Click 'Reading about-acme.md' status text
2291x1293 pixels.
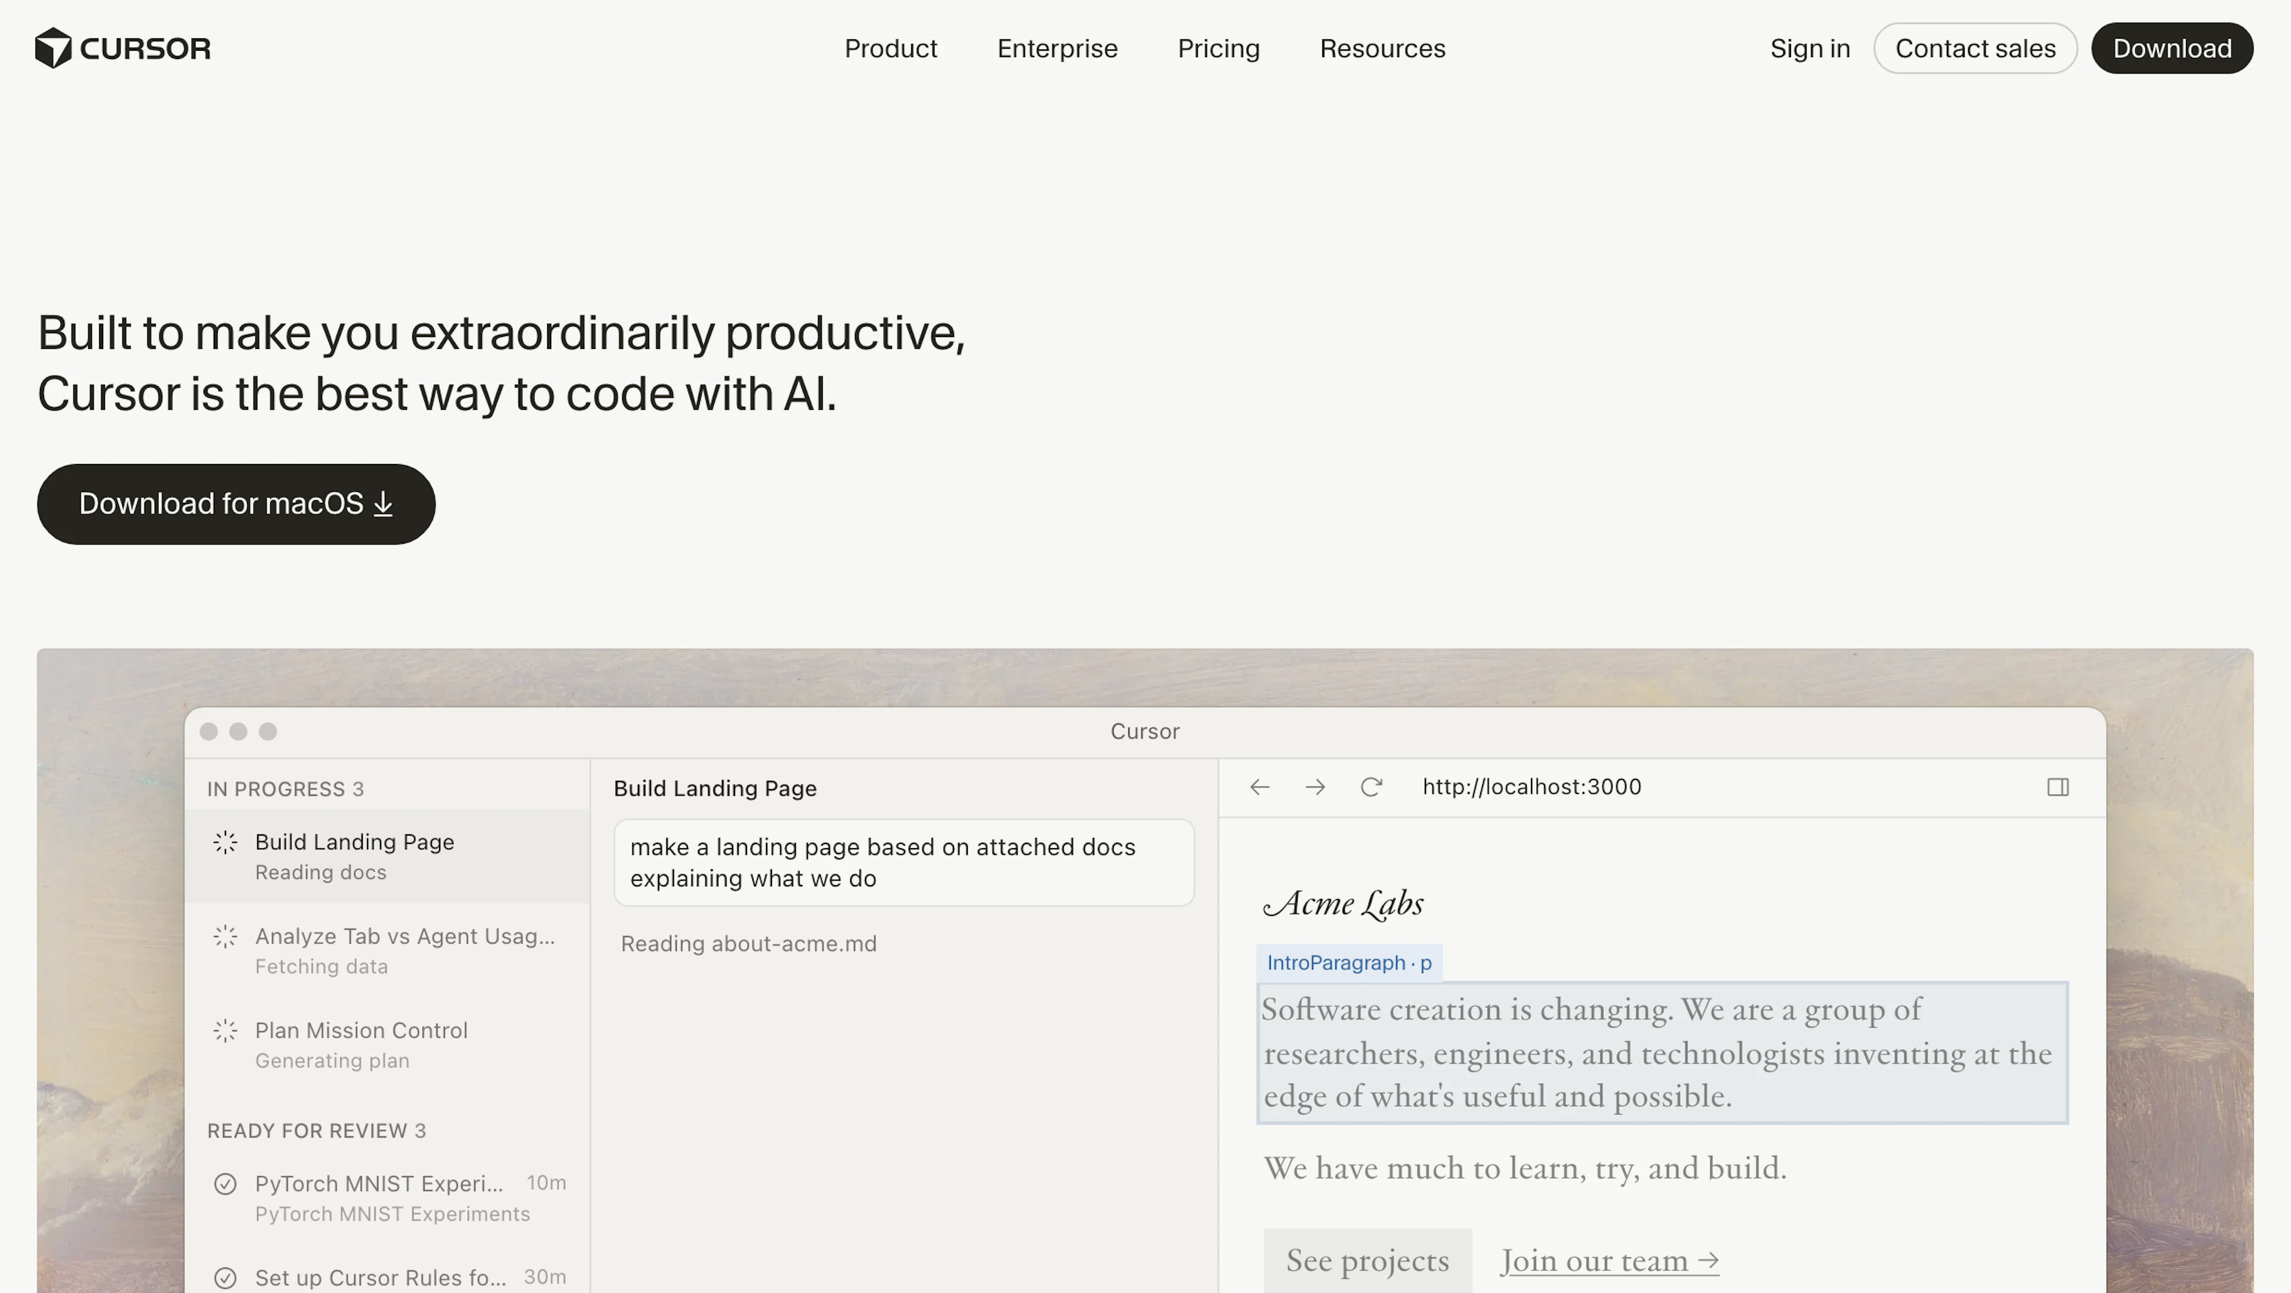click(748, 944)
